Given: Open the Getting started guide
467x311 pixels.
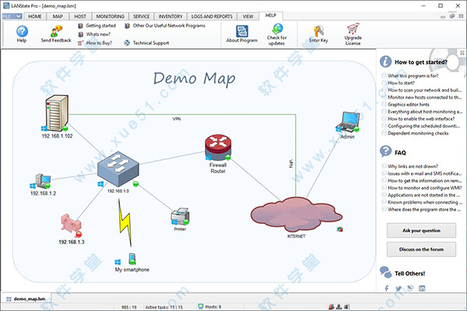Looking at the screenshot, I should tap(97, 26).
